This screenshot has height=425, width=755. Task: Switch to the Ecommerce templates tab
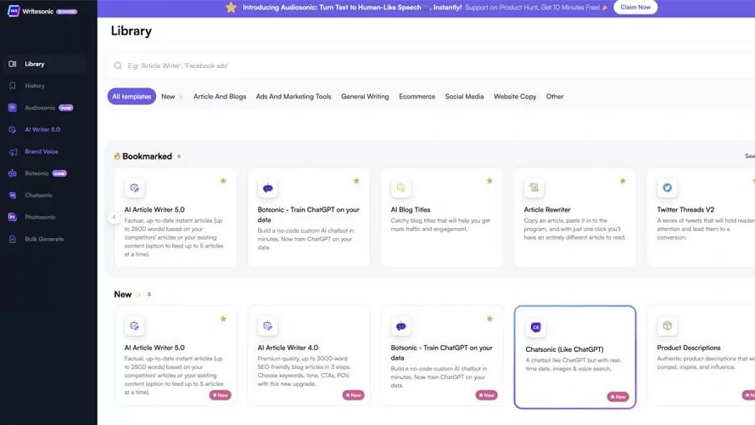(x=417, y=96)
